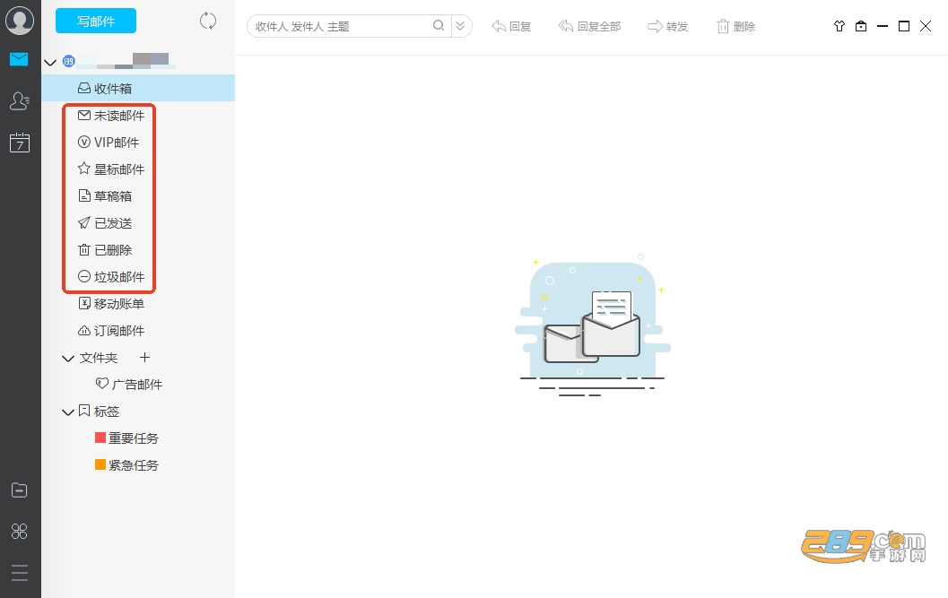Select the red 重要任务 tag
The image size is (948, 598).
126,438
